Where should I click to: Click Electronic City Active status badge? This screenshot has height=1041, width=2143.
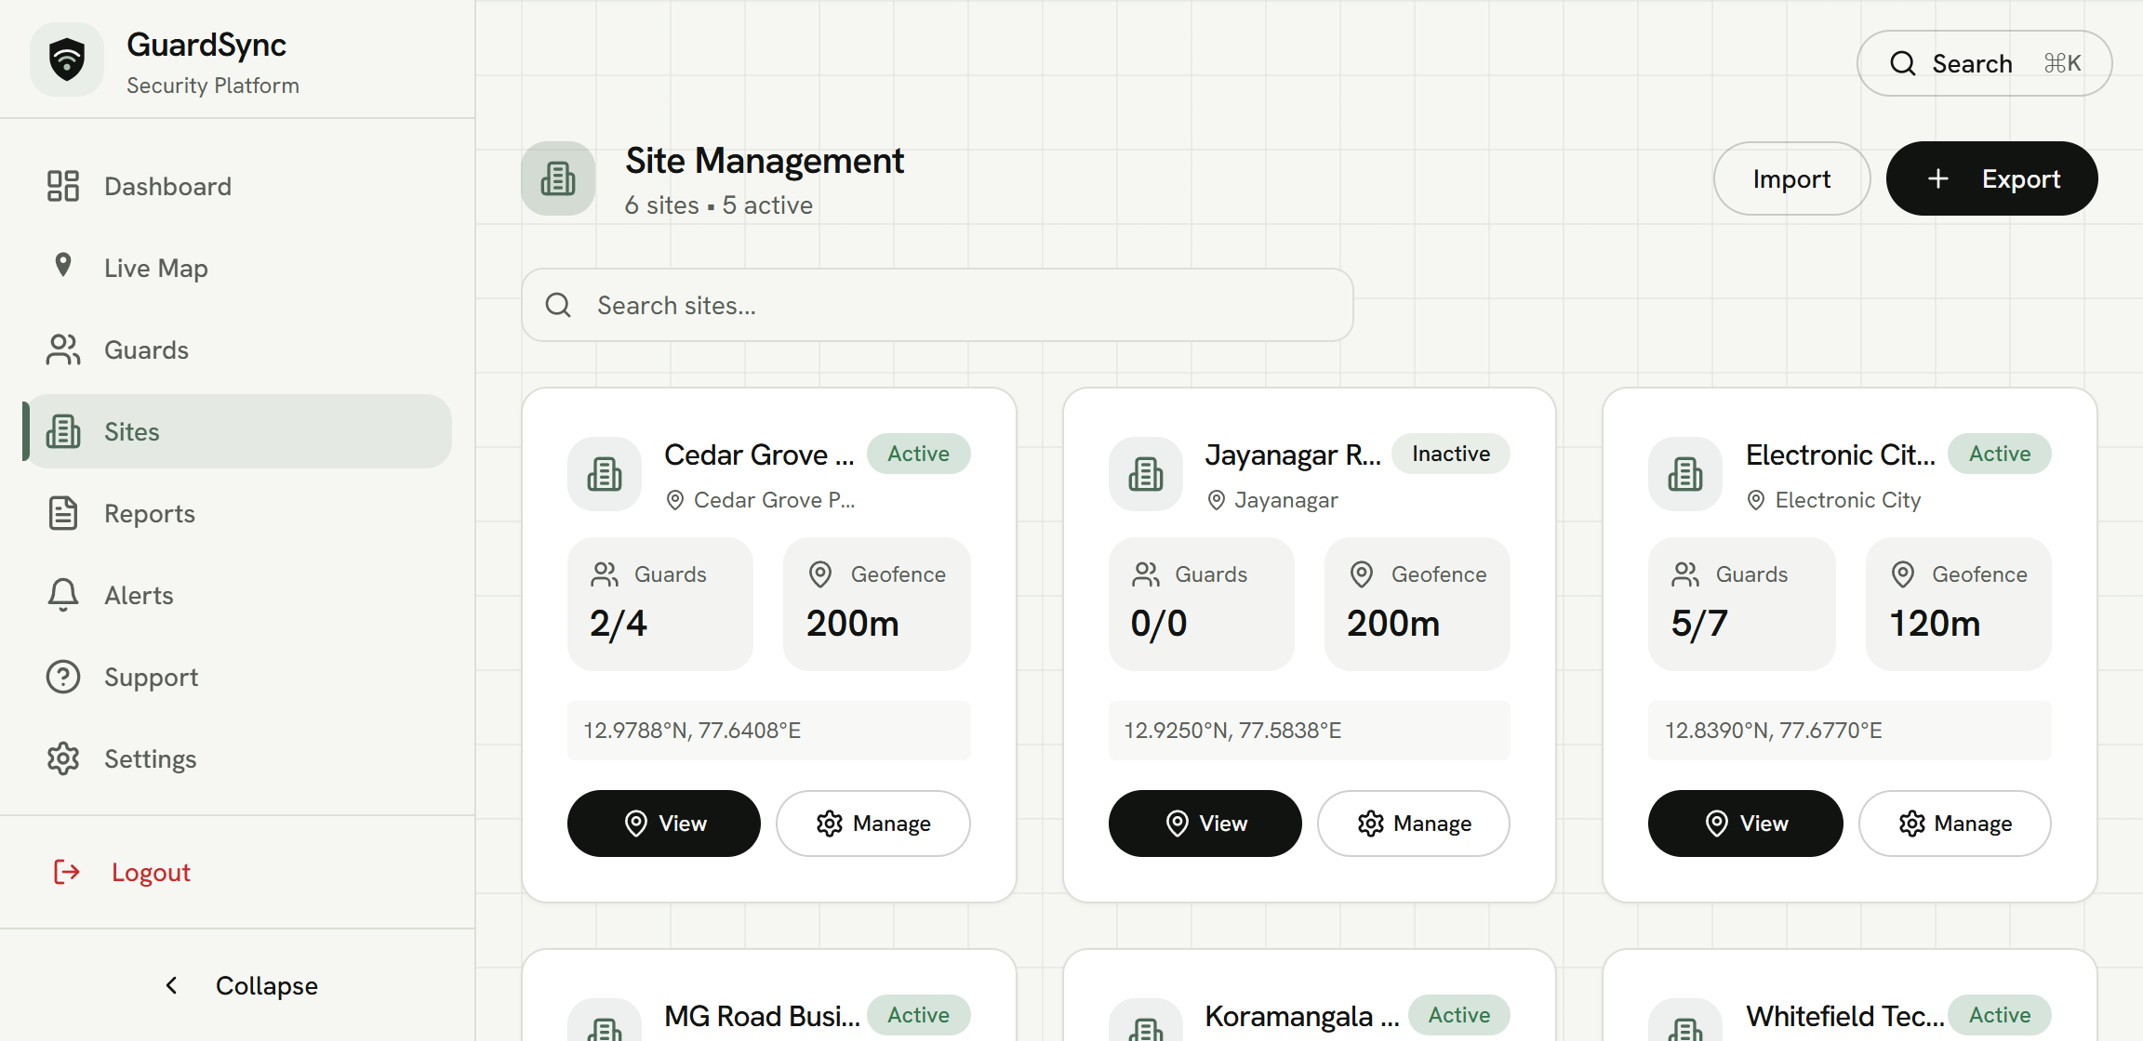2000,454
